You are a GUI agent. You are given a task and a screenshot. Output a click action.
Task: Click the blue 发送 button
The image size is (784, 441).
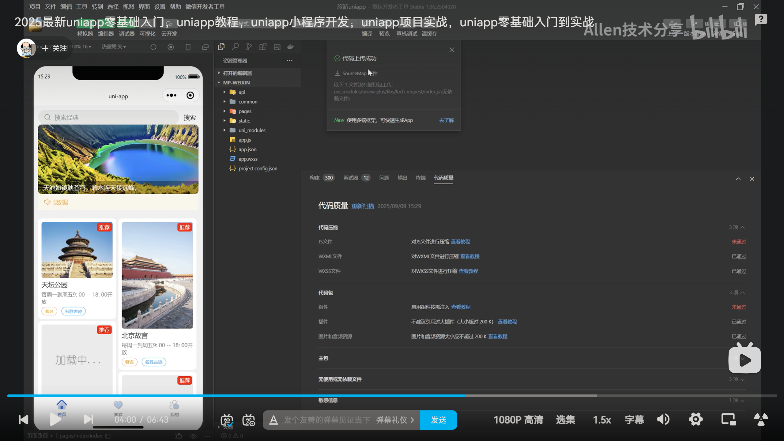click(x=438, y=420)
